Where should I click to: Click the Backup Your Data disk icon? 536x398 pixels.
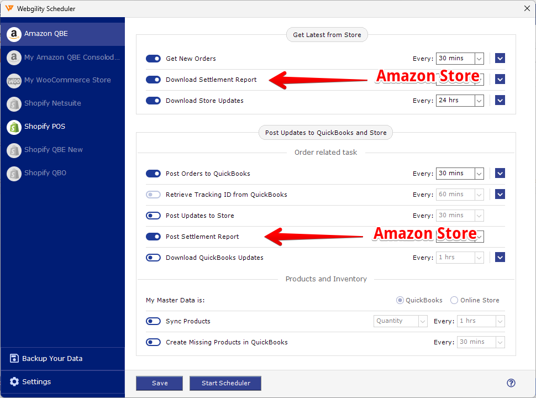tap(14, 358)
